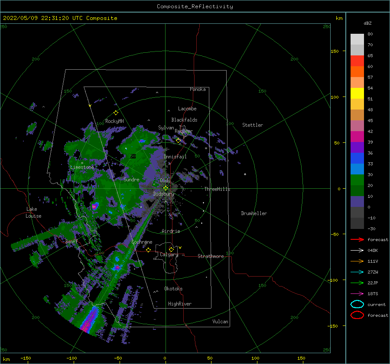Image resolution: width=390 pixels, height=364 pixels.
Task: Click the Sundre label
Action: [x=131, y=180]
